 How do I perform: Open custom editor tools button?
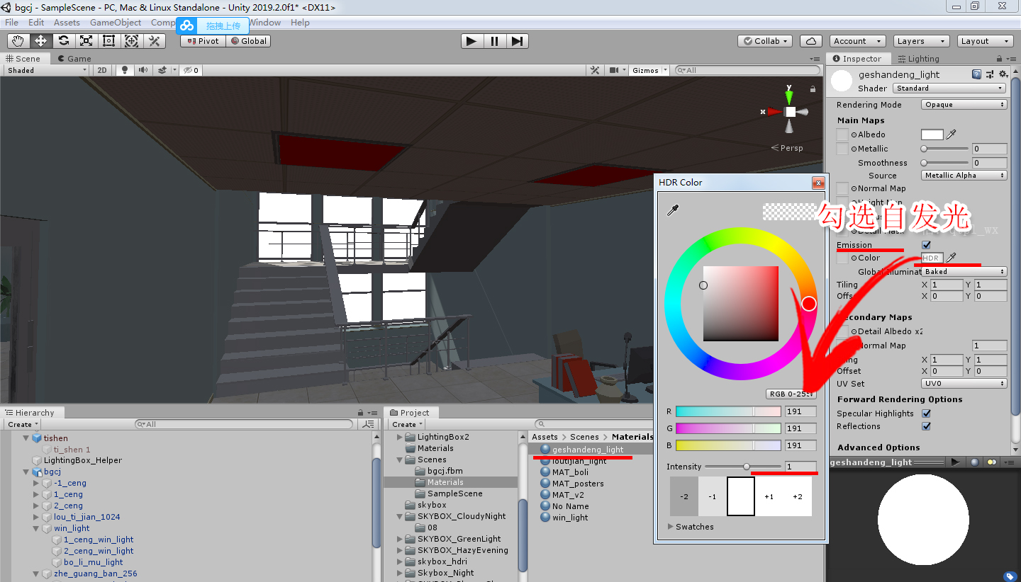[154, 41]
